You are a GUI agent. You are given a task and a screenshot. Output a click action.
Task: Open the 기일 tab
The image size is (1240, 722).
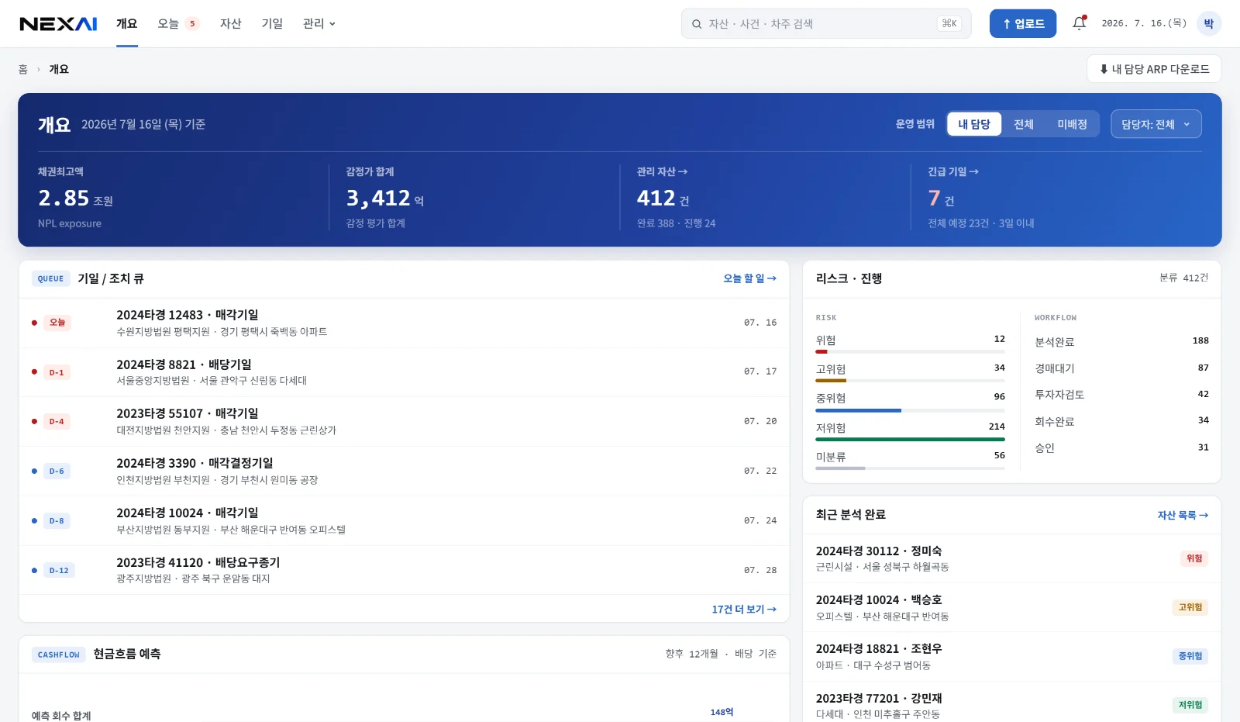[x=272, y=24]
